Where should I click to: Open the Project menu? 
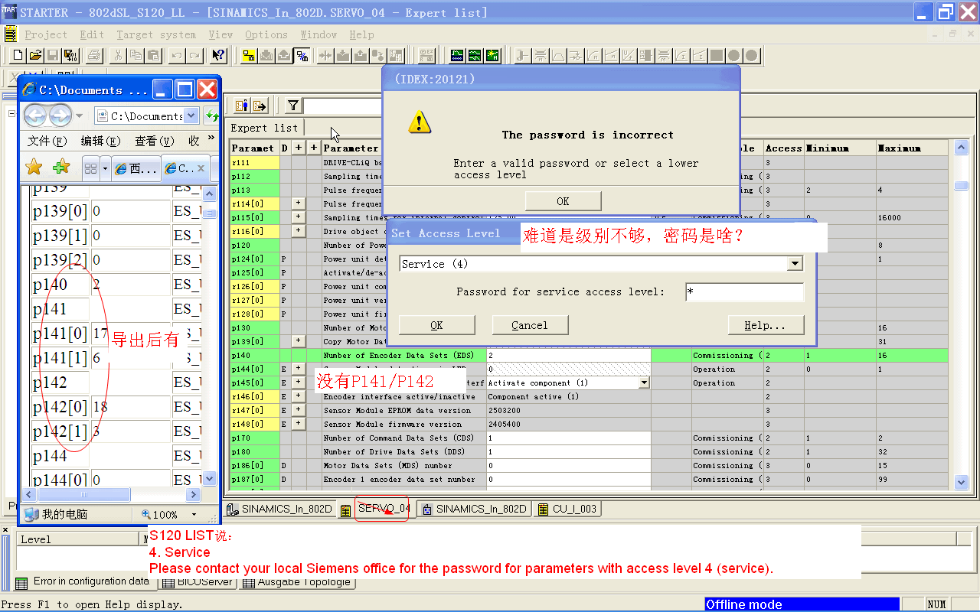pyautogui.click(x=46, y=34)
